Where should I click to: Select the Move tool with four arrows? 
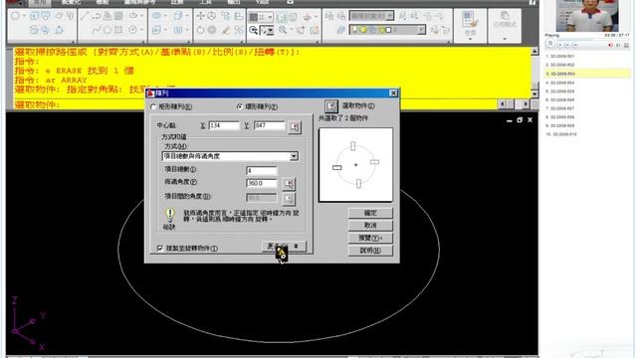click(x=200, y=16)
